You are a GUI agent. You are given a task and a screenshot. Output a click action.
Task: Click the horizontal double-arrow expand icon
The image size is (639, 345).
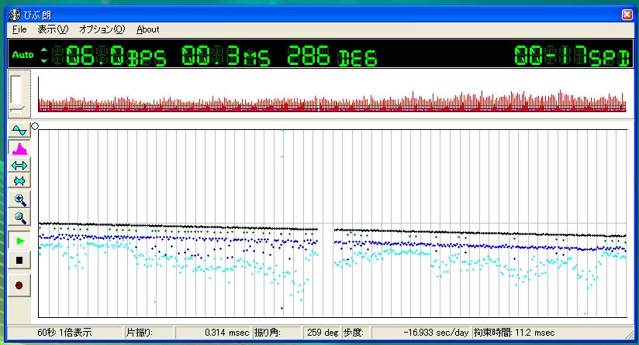point(19,166)
